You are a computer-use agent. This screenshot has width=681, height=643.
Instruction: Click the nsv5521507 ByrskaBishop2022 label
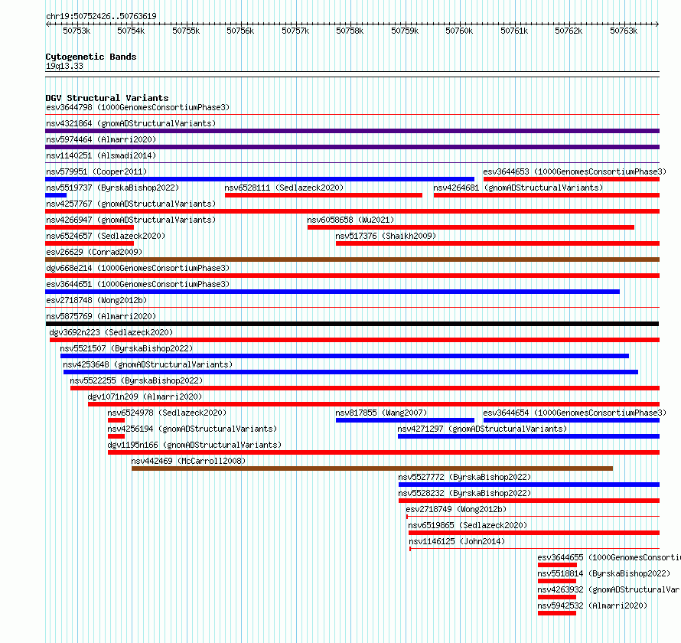click(x=126, y=348)
